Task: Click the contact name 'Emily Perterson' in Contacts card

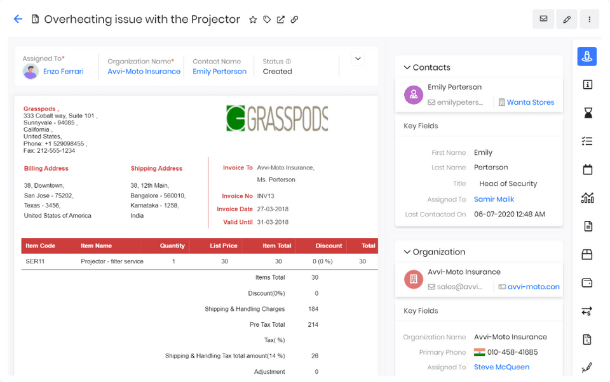Action: (454, 88)
